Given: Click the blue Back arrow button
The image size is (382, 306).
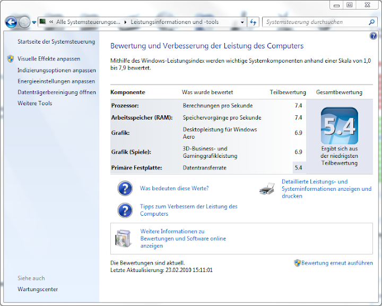Looking at the screenshot, I should click(x=11, y=22).
